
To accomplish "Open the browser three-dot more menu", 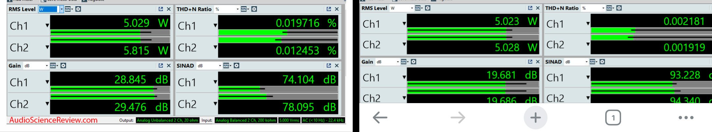I will click(686, 118).
